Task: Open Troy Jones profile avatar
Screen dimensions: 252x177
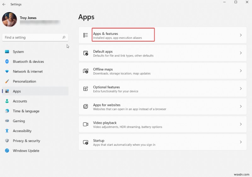Action: click(x=9, y=19)
